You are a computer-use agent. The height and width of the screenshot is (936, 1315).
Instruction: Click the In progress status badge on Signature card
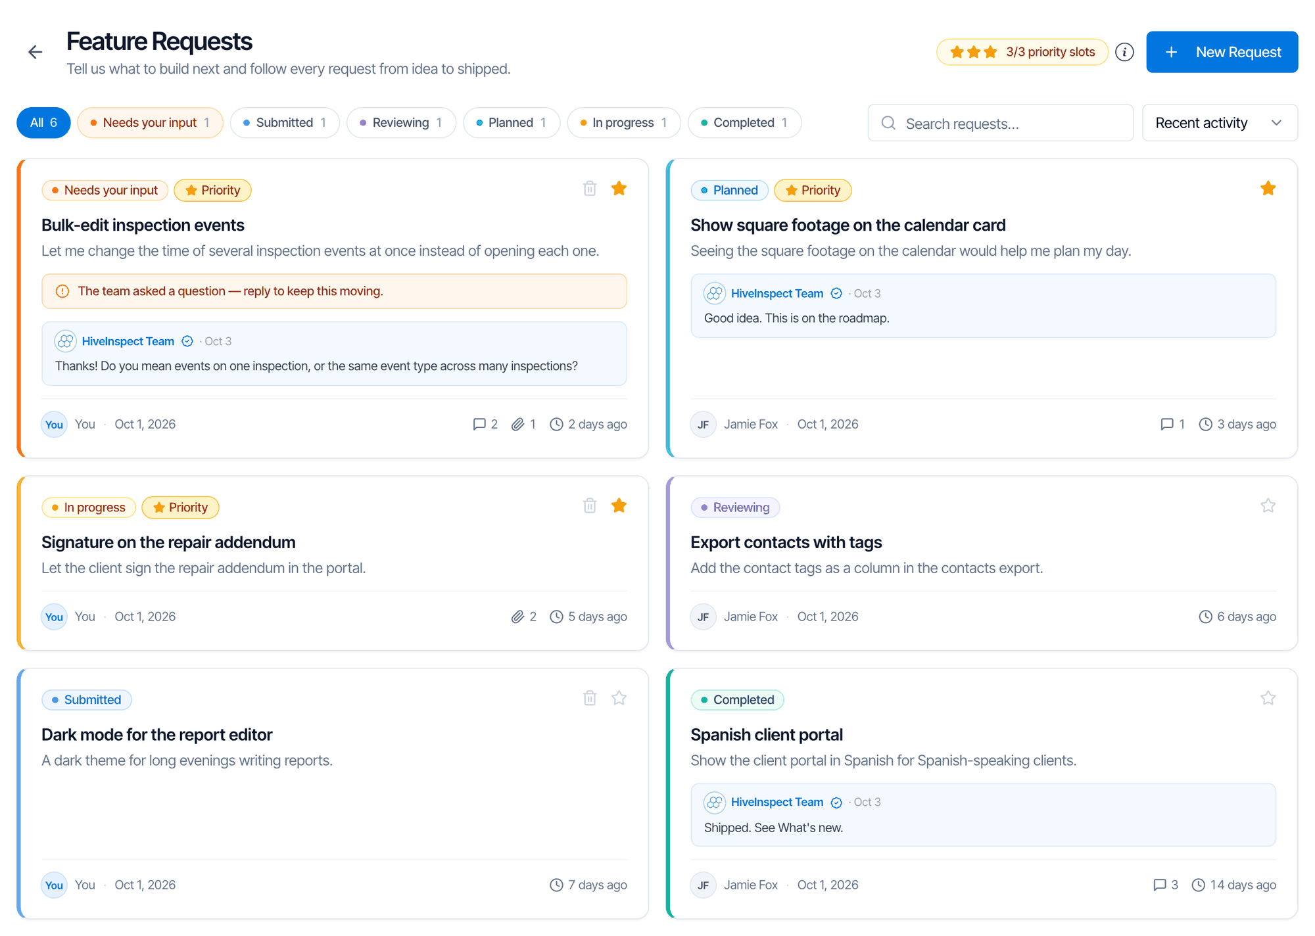(x=89, y=507)
